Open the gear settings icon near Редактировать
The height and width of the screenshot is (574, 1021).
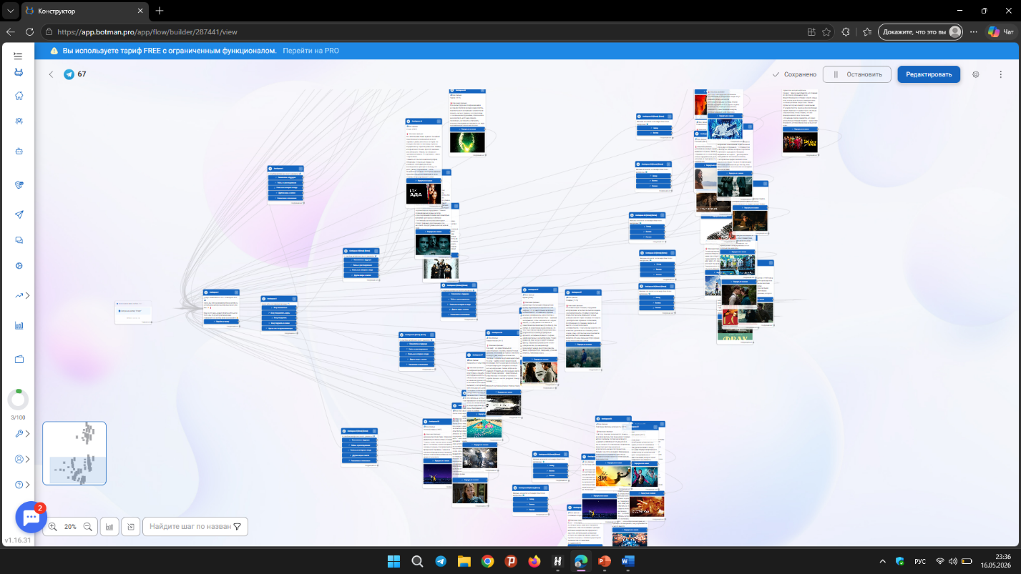click(x=976, y=74)
